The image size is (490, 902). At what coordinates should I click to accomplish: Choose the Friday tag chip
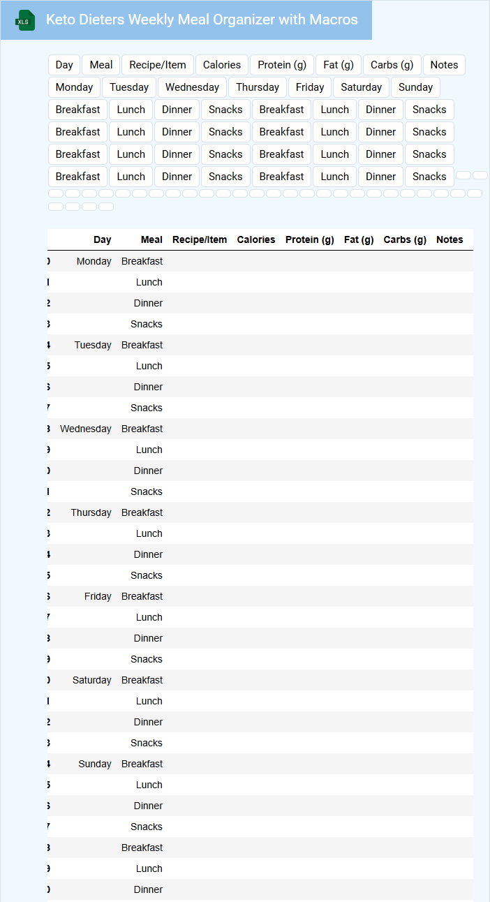pos(310,87)
